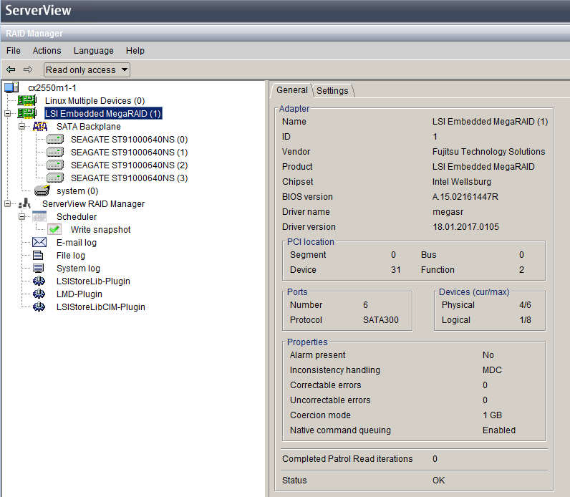
Task: Click the E-mail log envelope icon
Action: click(39, 242)
